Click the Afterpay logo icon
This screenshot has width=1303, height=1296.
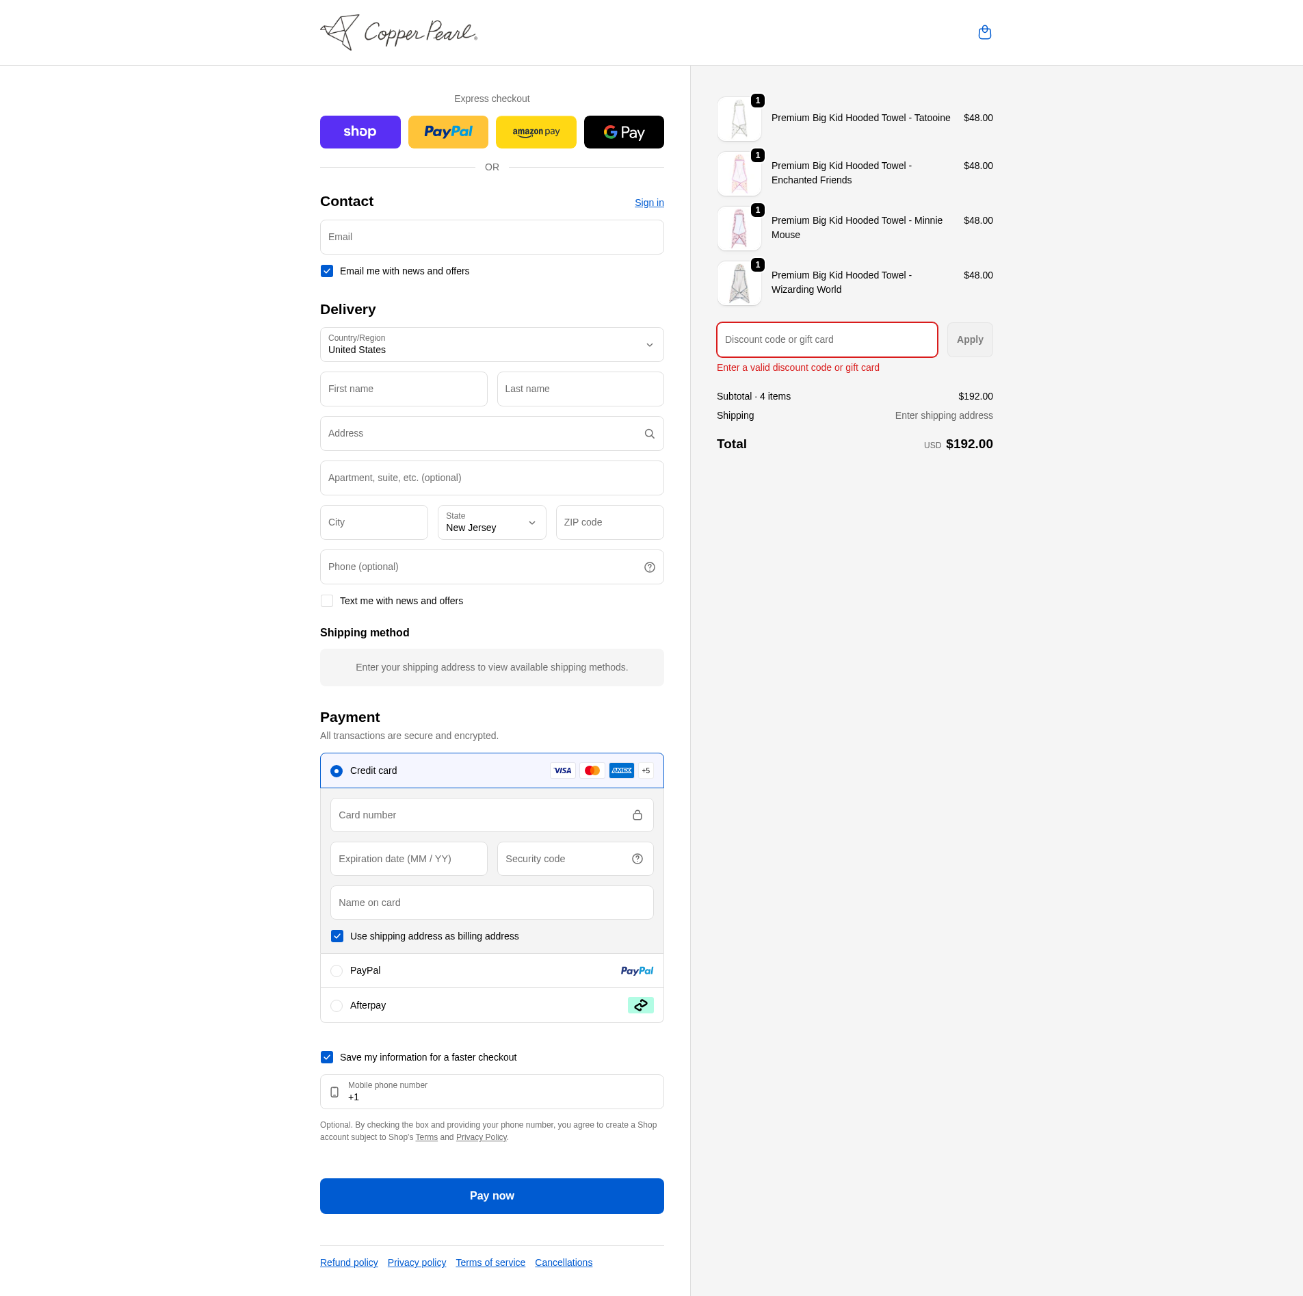pos(640,1005)
